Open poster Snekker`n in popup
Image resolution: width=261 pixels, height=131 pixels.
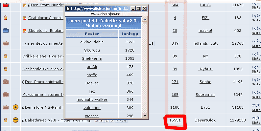click(92, 58)
